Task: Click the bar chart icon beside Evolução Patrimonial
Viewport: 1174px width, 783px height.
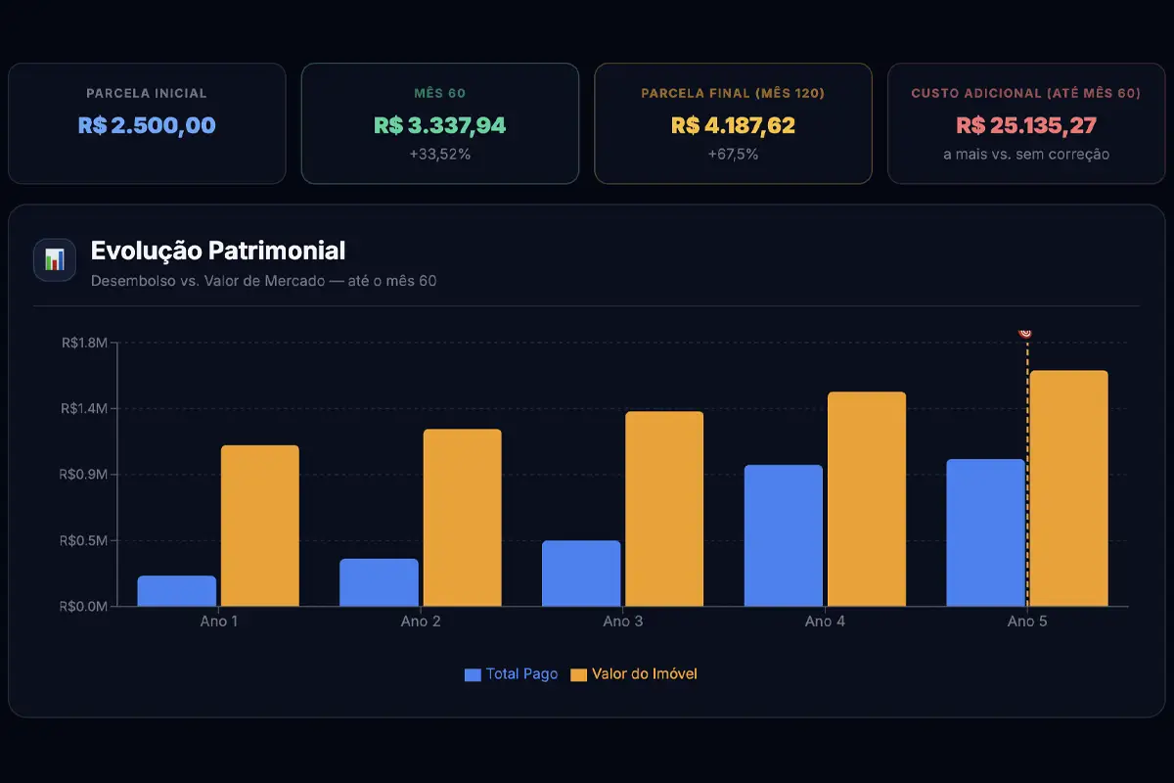Action: (x=55, y=260)
